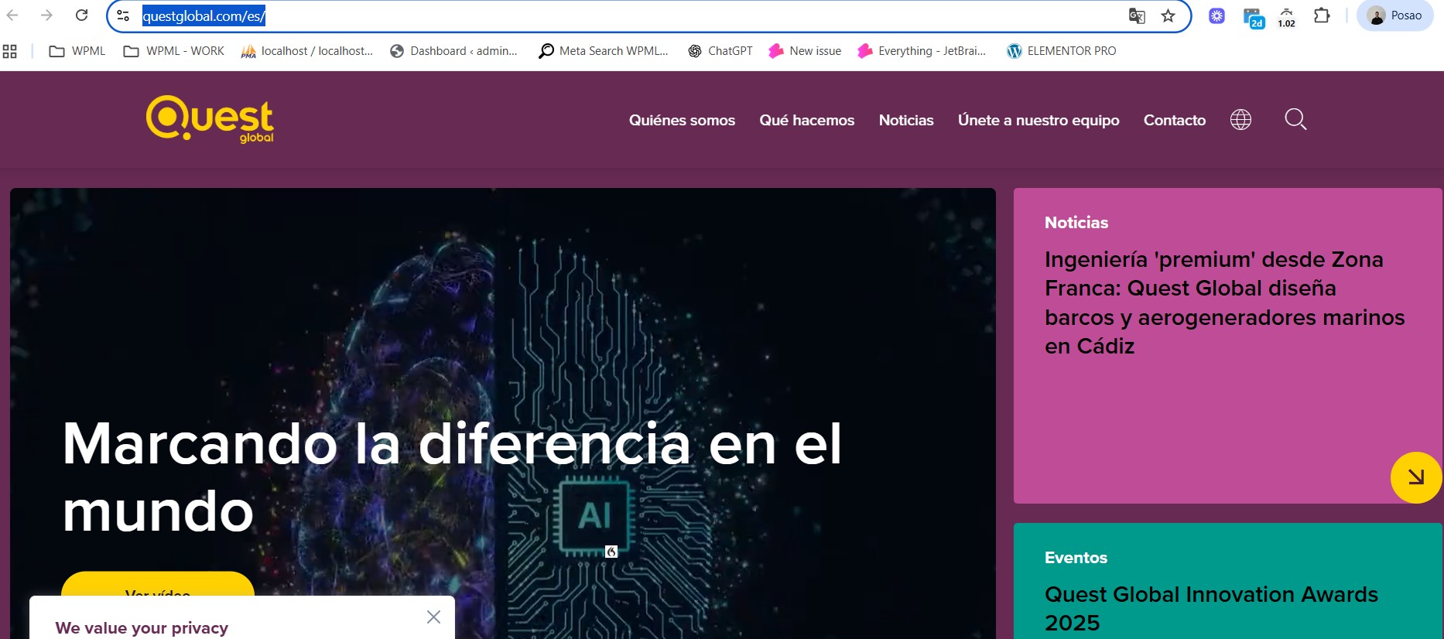Open the Qué hacemos menu
The image size is (1444, 639).
806,121
